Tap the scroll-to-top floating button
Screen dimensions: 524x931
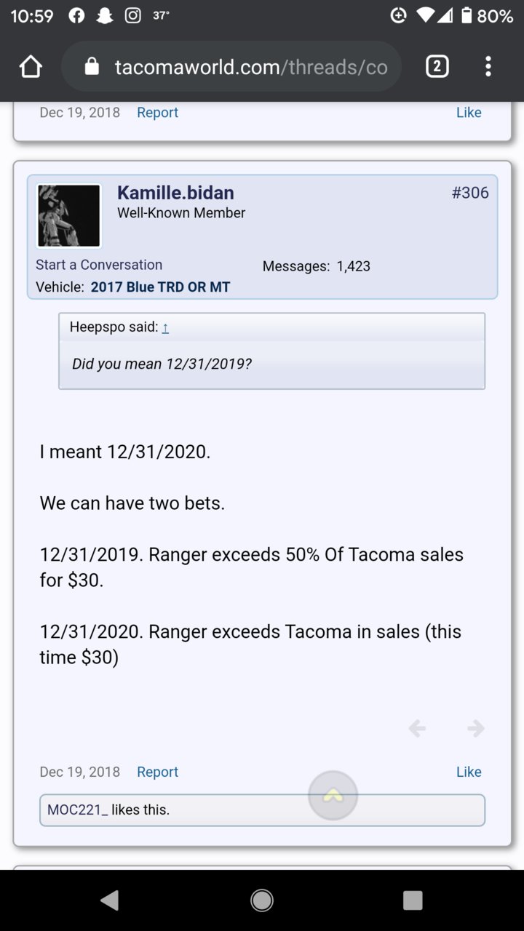(333, 796)
